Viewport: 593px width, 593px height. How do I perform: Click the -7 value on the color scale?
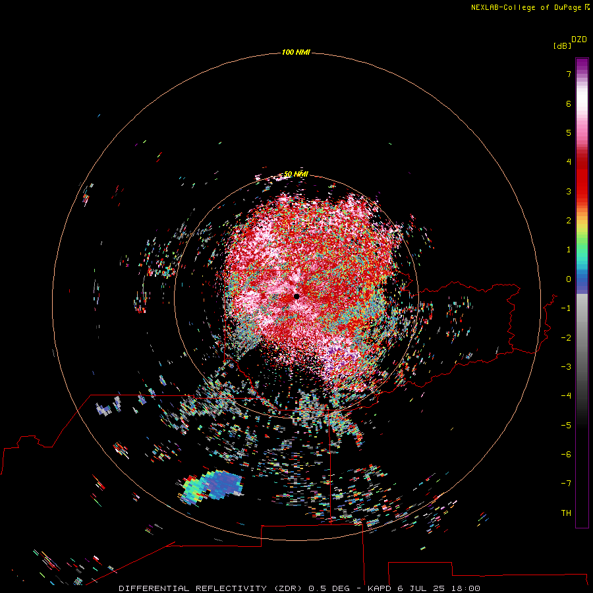[x=566, y=484]
